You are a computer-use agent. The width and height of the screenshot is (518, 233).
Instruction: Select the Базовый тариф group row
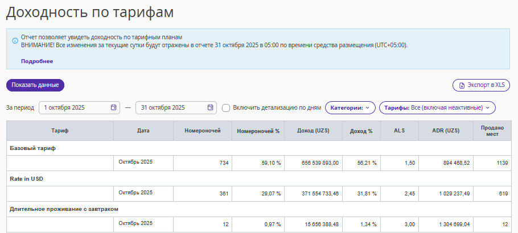[259, 148]
